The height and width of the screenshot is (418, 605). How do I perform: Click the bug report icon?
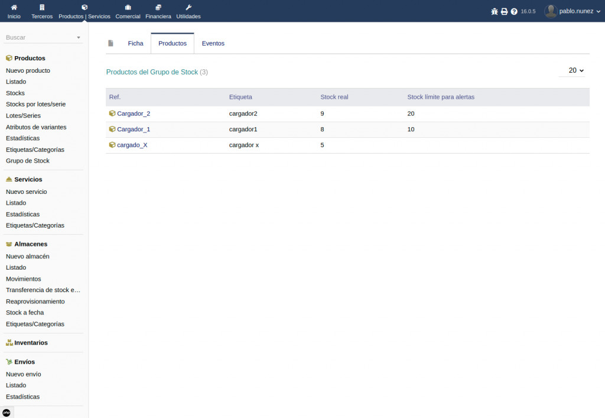495,11
